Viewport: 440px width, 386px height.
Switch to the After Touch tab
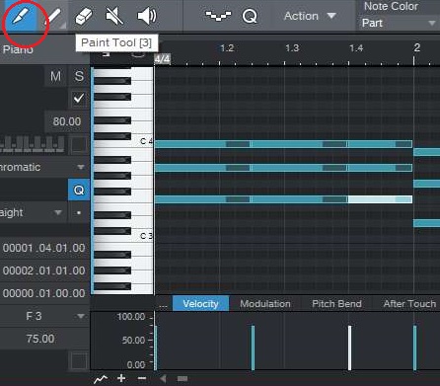pyautogui.click(x=409, y=303)
